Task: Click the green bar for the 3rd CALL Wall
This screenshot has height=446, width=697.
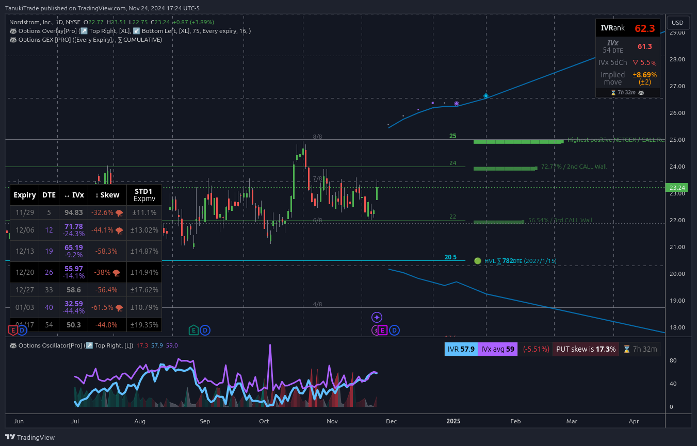Action: (x=498, y=222)
